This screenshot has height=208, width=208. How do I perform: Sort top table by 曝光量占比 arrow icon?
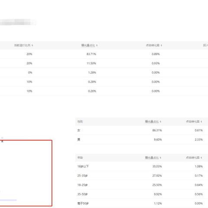tap(97, 45)
